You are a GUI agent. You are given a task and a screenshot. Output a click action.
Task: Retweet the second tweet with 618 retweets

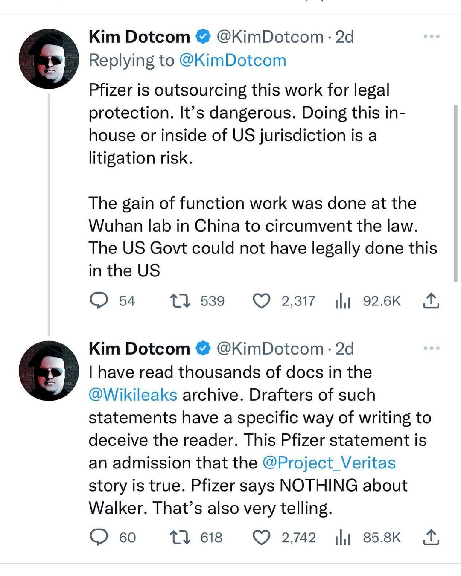tap(180, 537)
